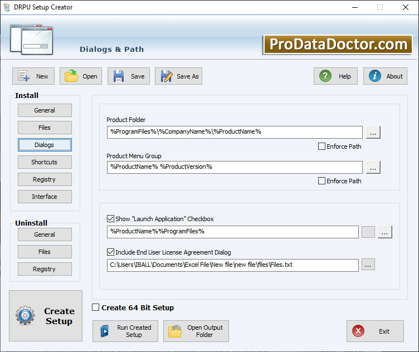
Task: Enable Enforce Path for Product Menu Group
Action: 321,181
